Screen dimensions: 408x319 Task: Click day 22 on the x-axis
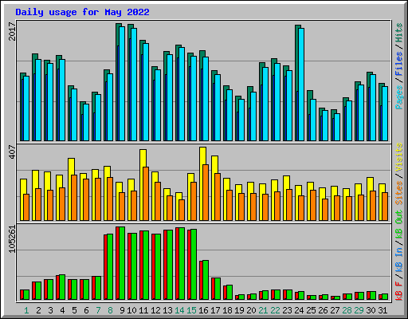coord(275,310)
